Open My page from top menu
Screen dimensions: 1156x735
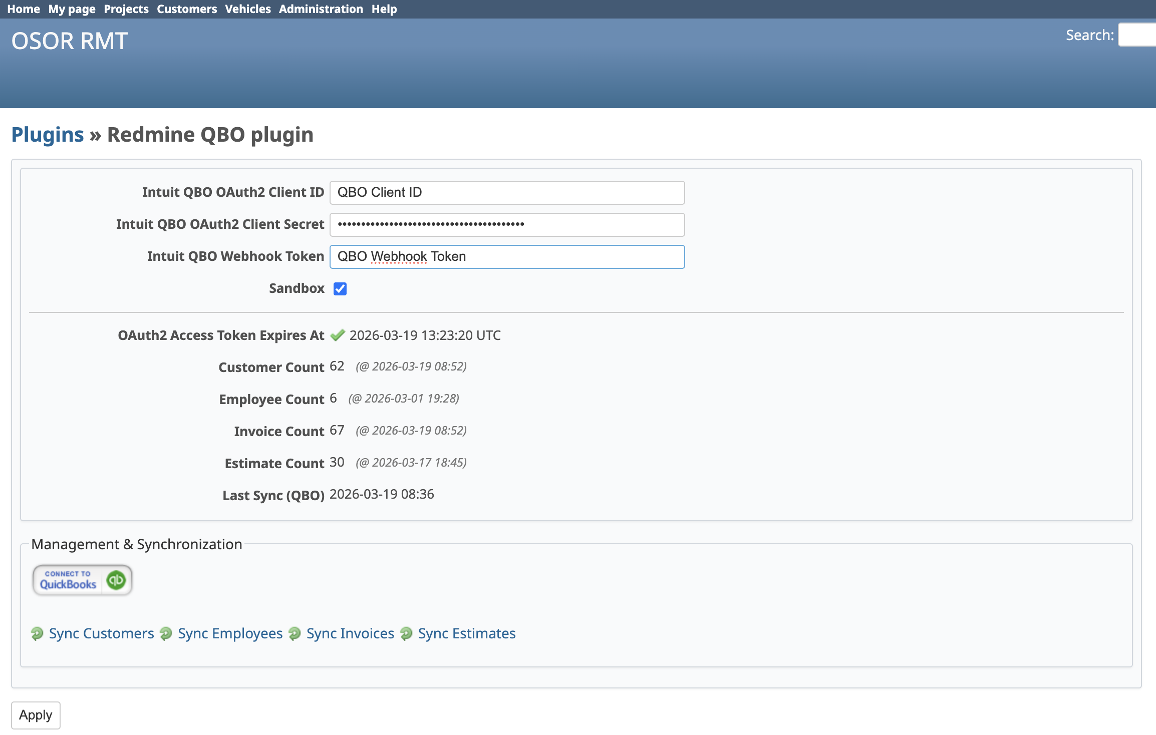pos(72,9)
